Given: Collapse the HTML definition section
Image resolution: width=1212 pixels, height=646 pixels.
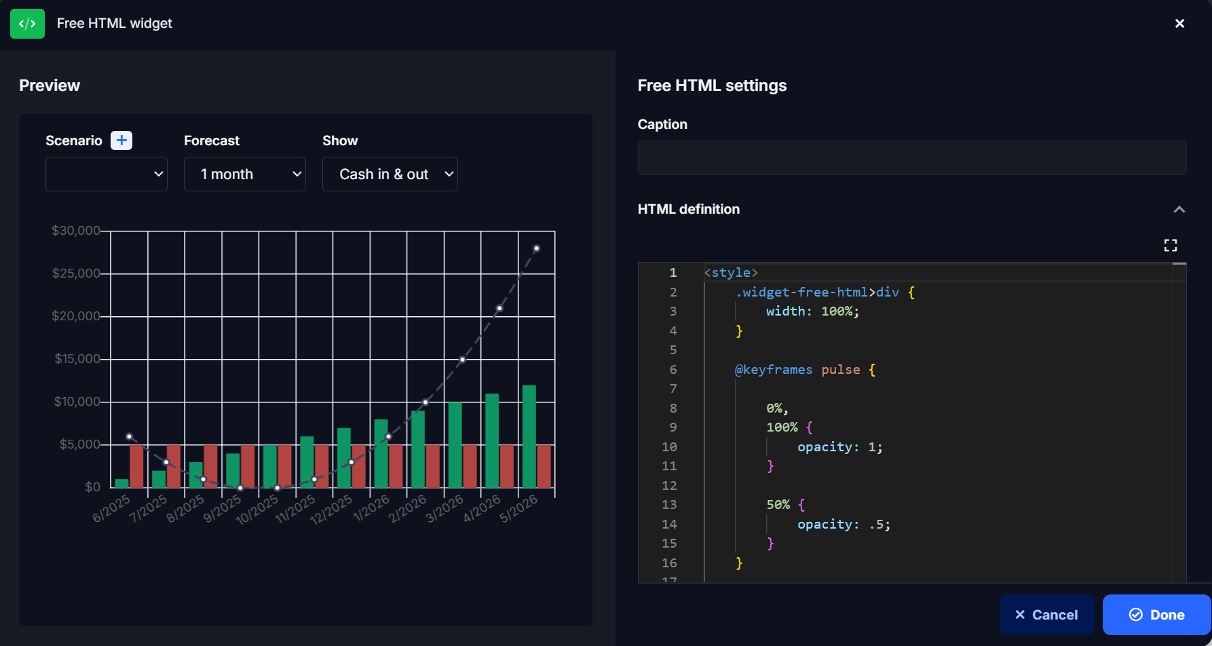Looking at the screenshot, I should pos(1179,210).
